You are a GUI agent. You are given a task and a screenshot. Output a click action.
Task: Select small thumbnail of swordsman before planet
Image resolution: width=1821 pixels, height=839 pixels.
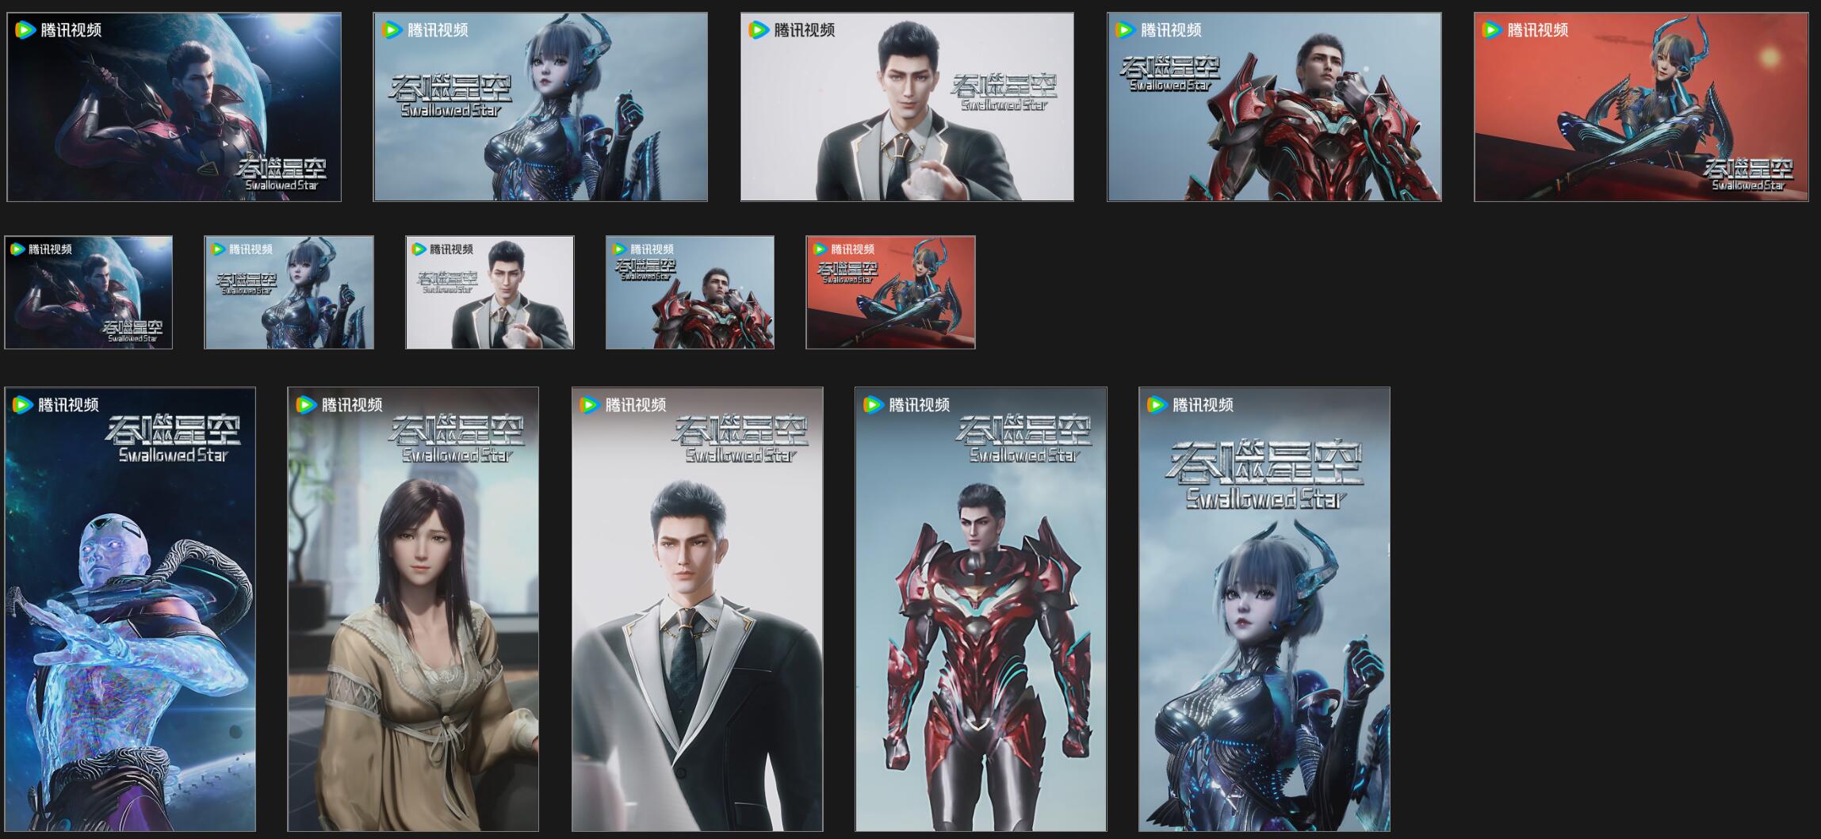pyautogui.click(x=89, y=292)
